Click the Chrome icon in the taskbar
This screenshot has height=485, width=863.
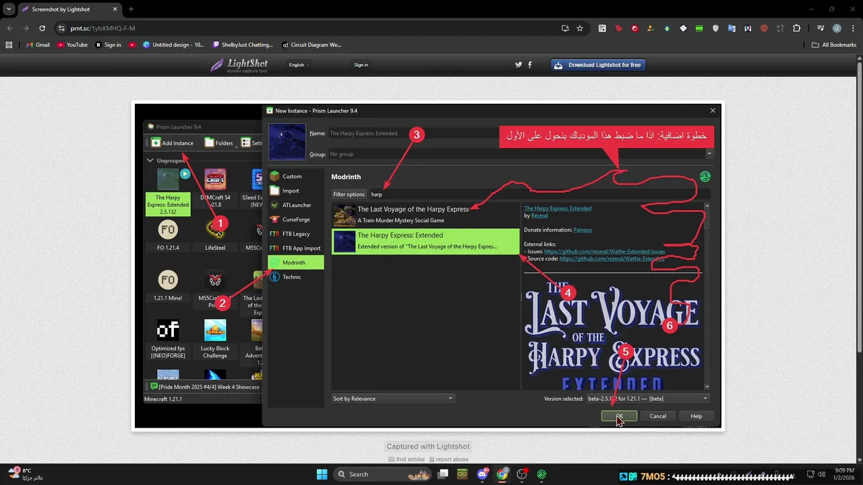tap(502, 474)
